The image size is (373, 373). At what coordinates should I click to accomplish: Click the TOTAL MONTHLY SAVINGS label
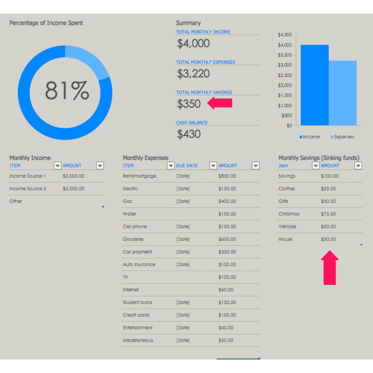point(204,92)
